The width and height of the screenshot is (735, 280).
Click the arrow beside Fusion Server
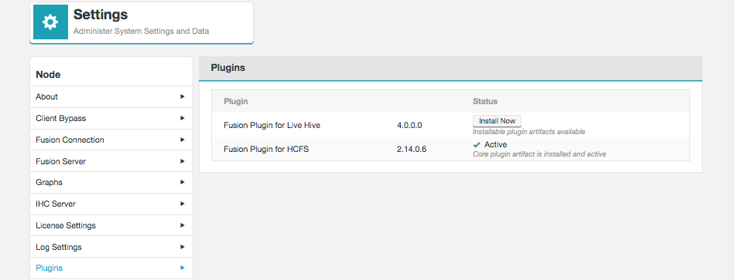183,161
